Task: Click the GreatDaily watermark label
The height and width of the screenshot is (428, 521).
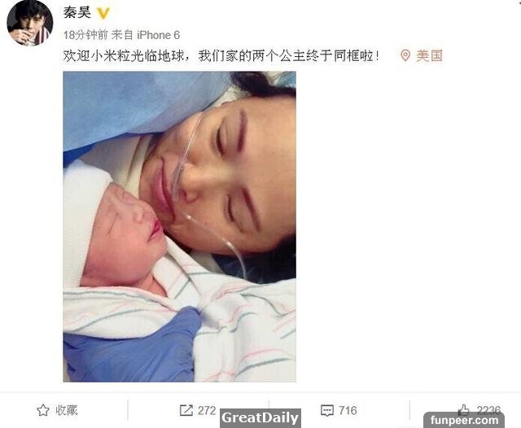Action: pos(260,417)
